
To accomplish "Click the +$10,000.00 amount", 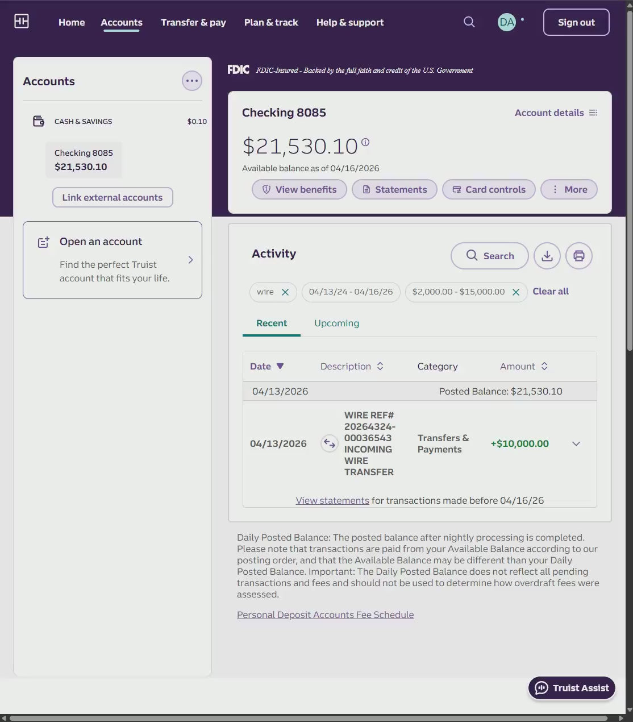I will point(520,443).
